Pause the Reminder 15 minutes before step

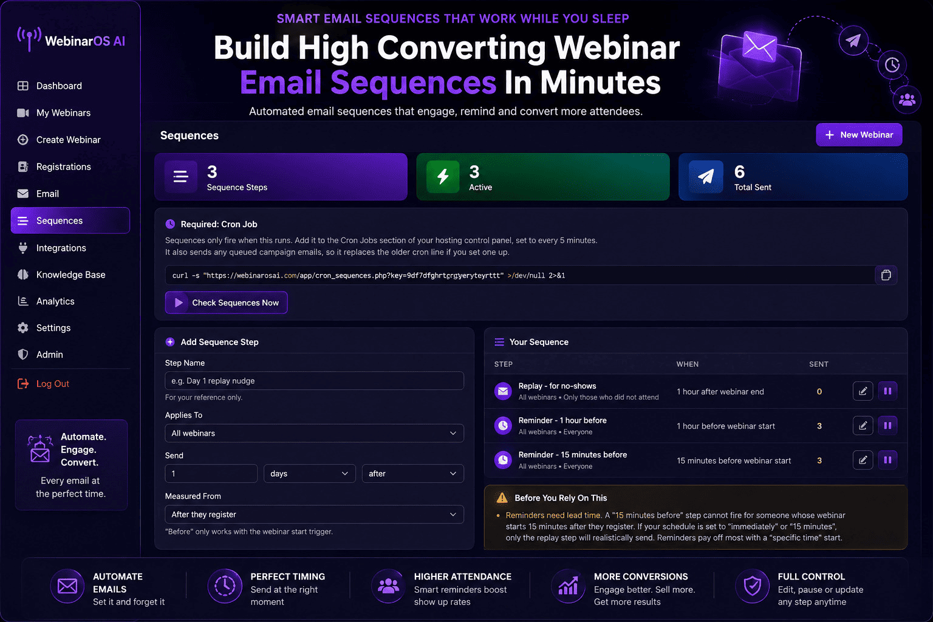coord(887,460)
